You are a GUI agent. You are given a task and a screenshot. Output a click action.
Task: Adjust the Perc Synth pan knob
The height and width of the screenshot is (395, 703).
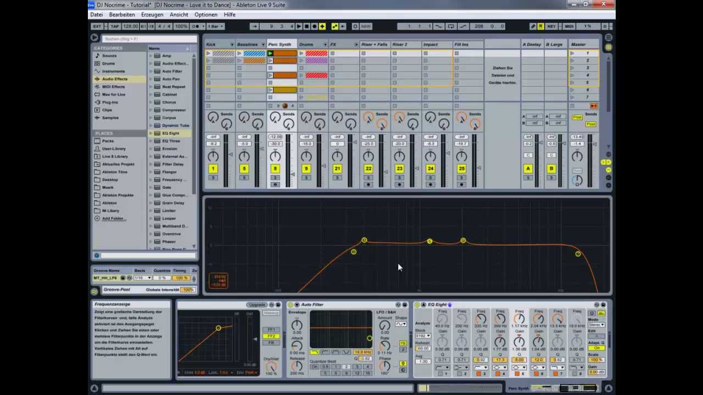click(x=275, y=157)
